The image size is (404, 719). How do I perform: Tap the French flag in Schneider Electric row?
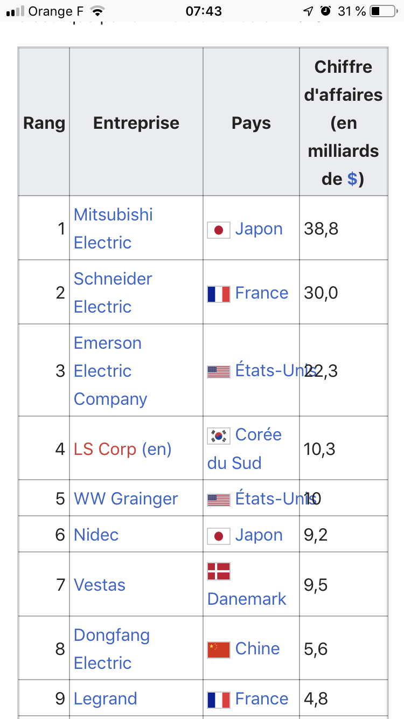219,294
